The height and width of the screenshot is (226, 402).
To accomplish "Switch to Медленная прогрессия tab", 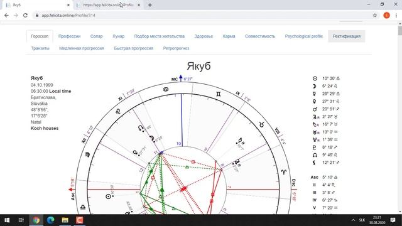I will pyautogui.click(x=82, y=48).
